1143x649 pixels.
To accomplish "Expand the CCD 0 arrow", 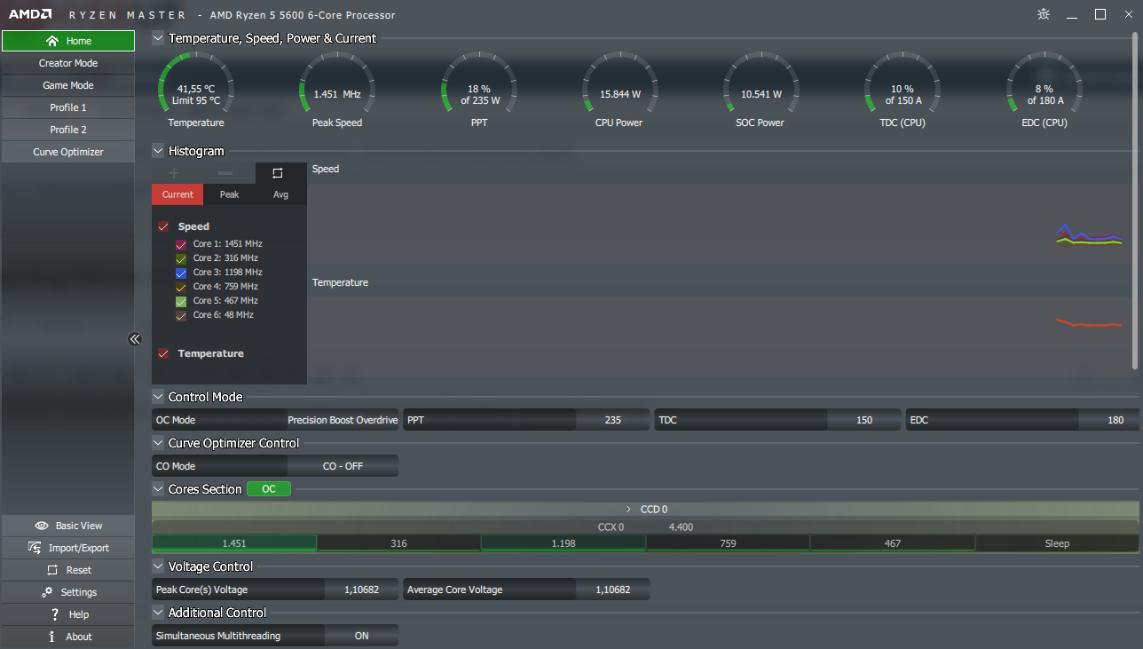I will click(x=628, y=510).
